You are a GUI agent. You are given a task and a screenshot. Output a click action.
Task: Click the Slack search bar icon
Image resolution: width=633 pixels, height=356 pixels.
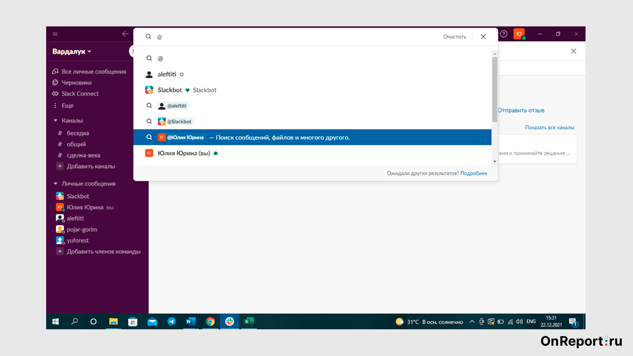pos(148,36)
